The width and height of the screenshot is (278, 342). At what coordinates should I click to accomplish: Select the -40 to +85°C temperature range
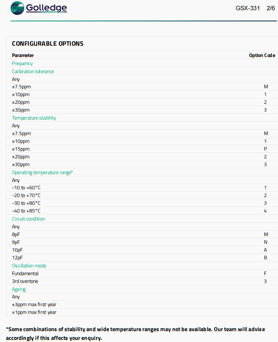pos(26,211)
